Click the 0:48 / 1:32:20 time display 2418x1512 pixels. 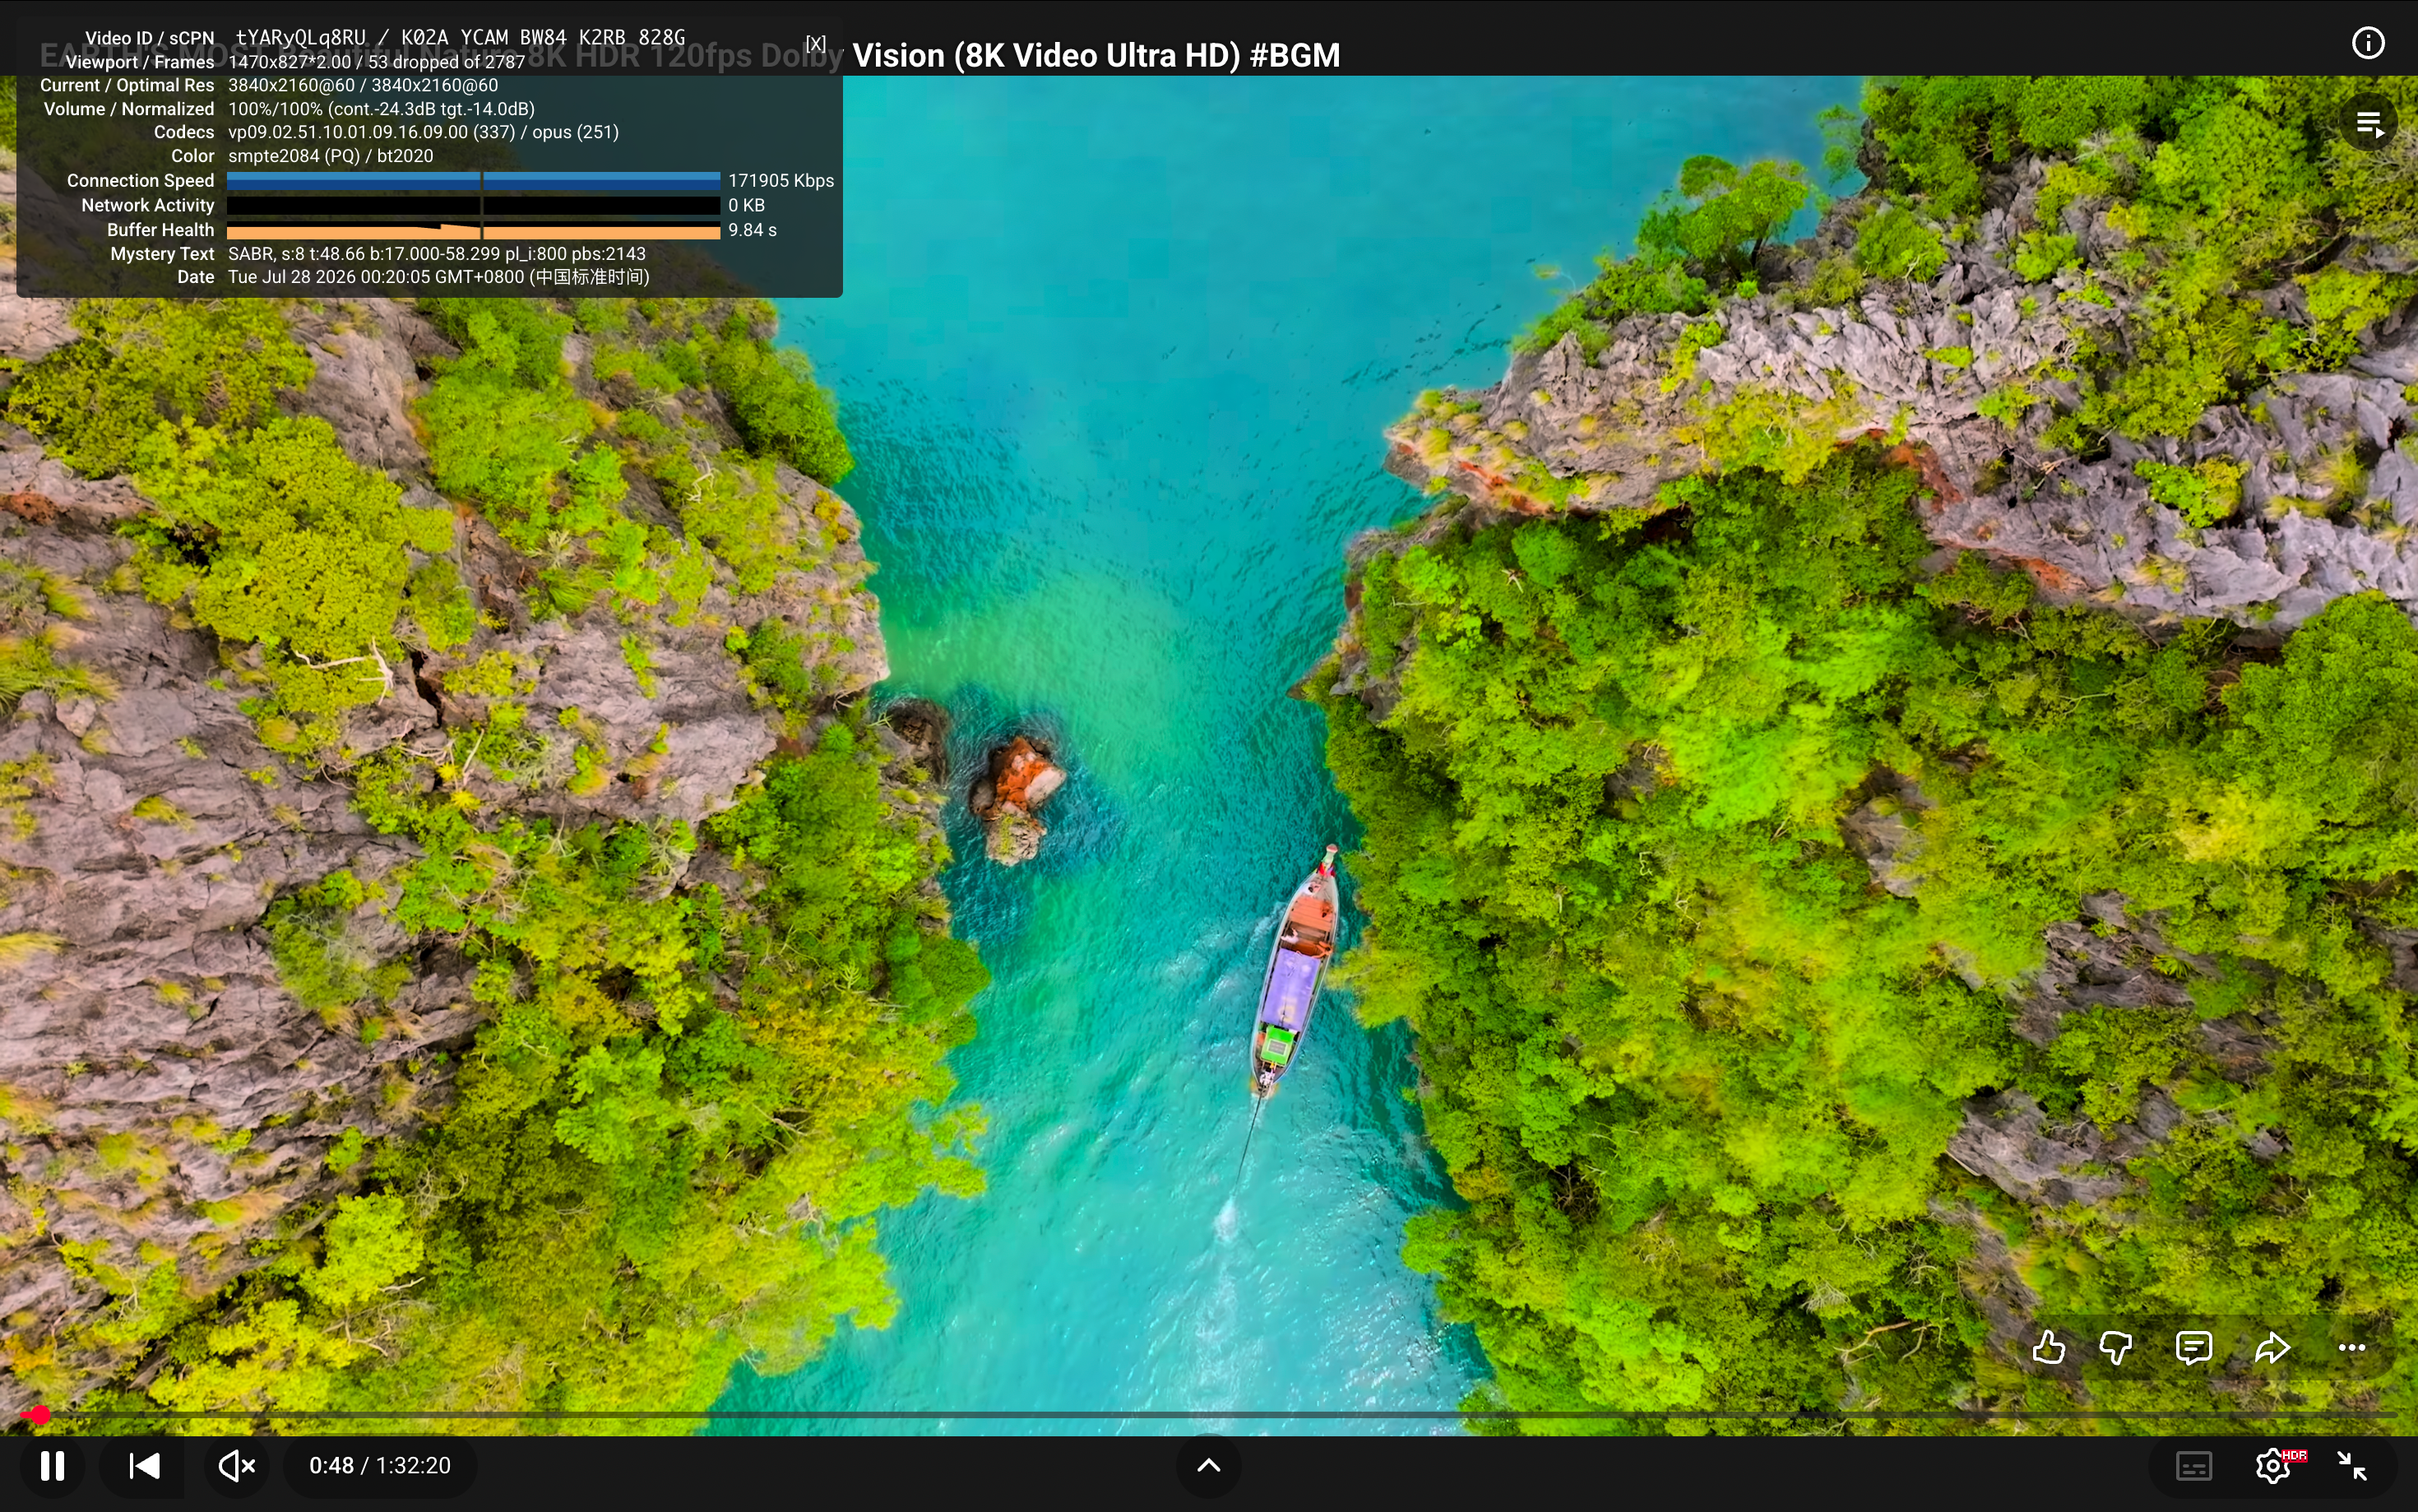coord(380,1466)
